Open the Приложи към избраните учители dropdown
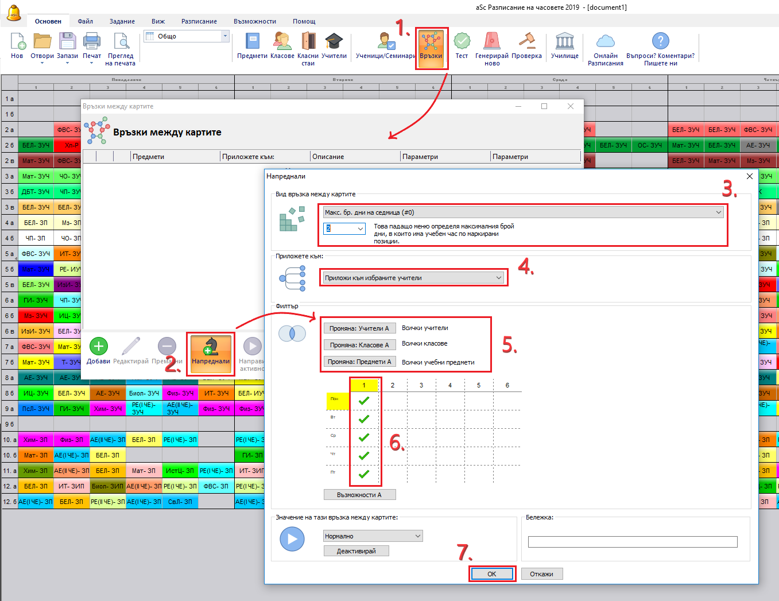Viewport: 779px width, 601px height. [413, 278]
